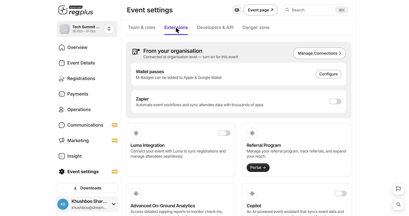The image size is (409, 216).
Task: Click the Advanced On-Ground Analytics icon
Action: tap(136, 194)
